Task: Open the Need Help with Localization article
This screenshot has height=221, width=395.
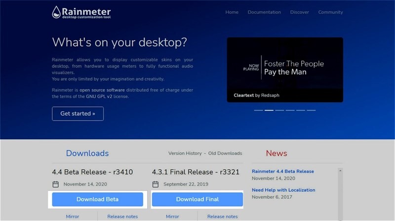Action: (283, 190)
